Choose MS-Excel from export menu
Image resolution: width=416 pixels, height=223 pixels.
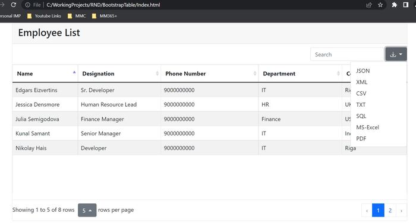[x=367, y=127]
